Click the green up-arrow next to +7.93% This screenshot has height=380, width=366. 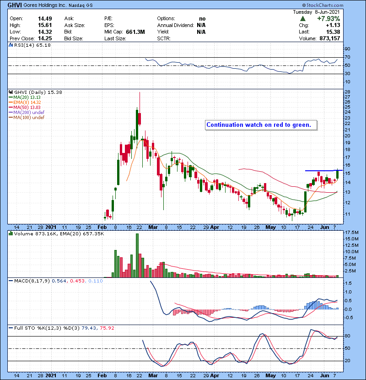[x=302, y=19]
